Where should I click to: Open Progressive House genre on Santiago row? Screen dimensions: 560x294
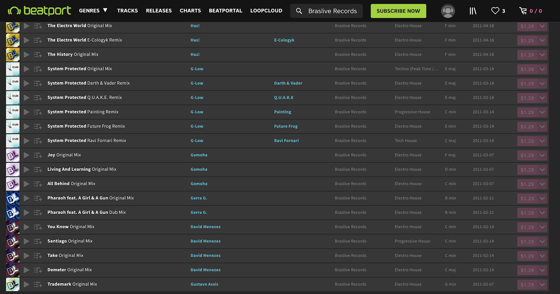pyautogui.click(x=412, y=241)
